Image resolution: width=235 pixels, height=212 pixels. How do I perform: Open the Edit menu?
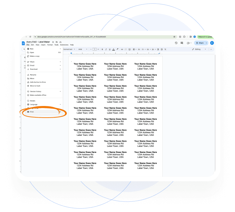(x=32, y=45)
